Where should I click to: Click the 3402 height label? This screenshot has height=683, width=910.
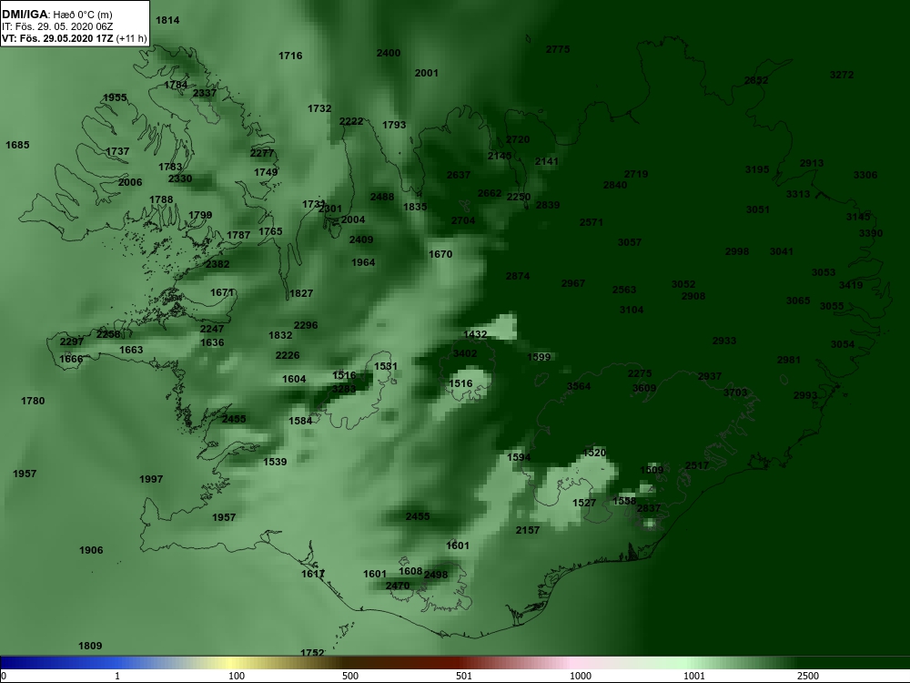tap(465, 353)
